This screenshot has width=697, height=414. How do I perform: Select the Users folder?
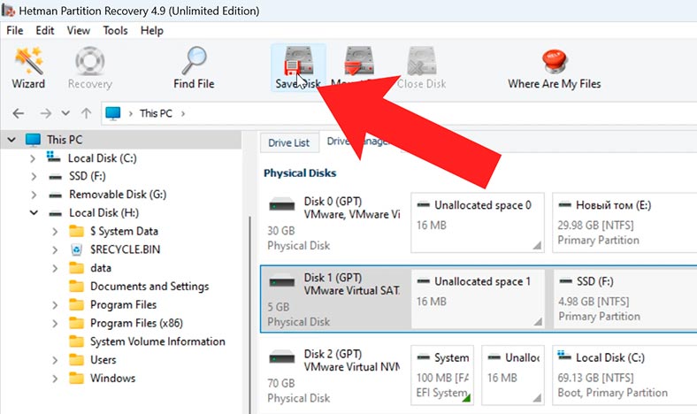[x=103, y=360]
